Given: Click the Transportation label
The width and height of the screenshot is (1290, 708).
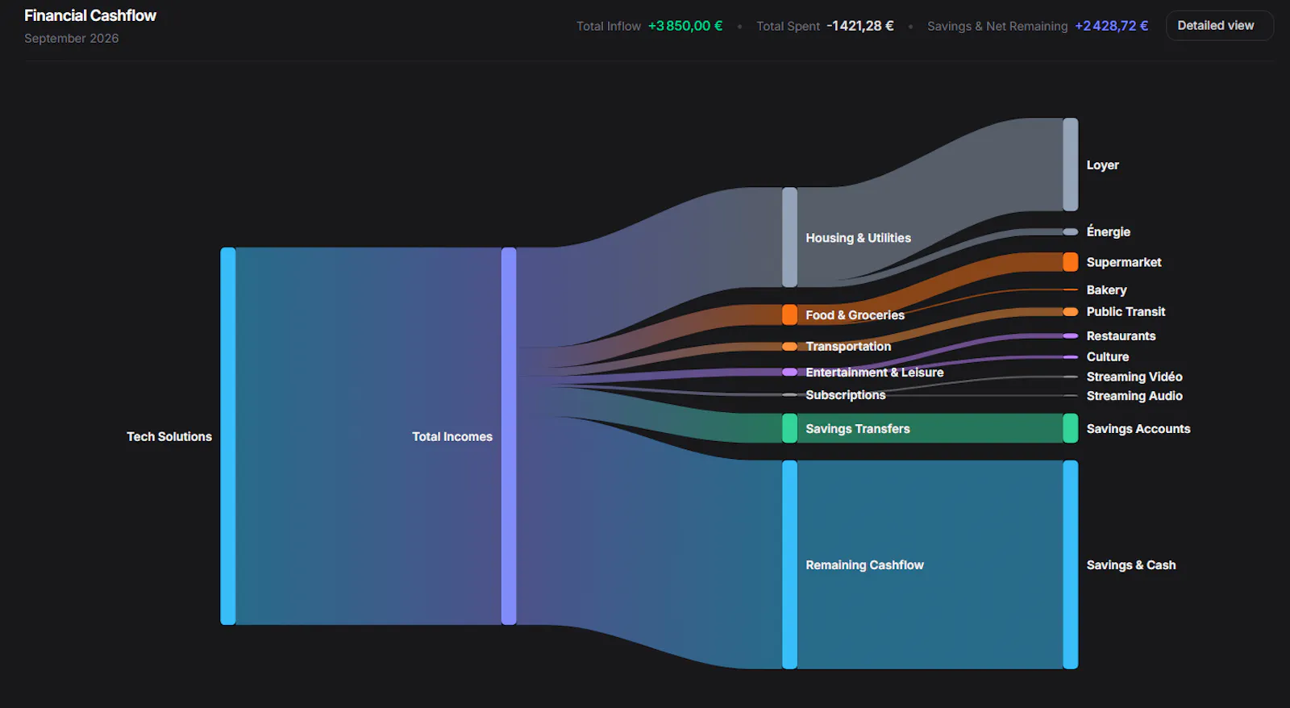Looking at the screenshot, I should coord(848,347).
